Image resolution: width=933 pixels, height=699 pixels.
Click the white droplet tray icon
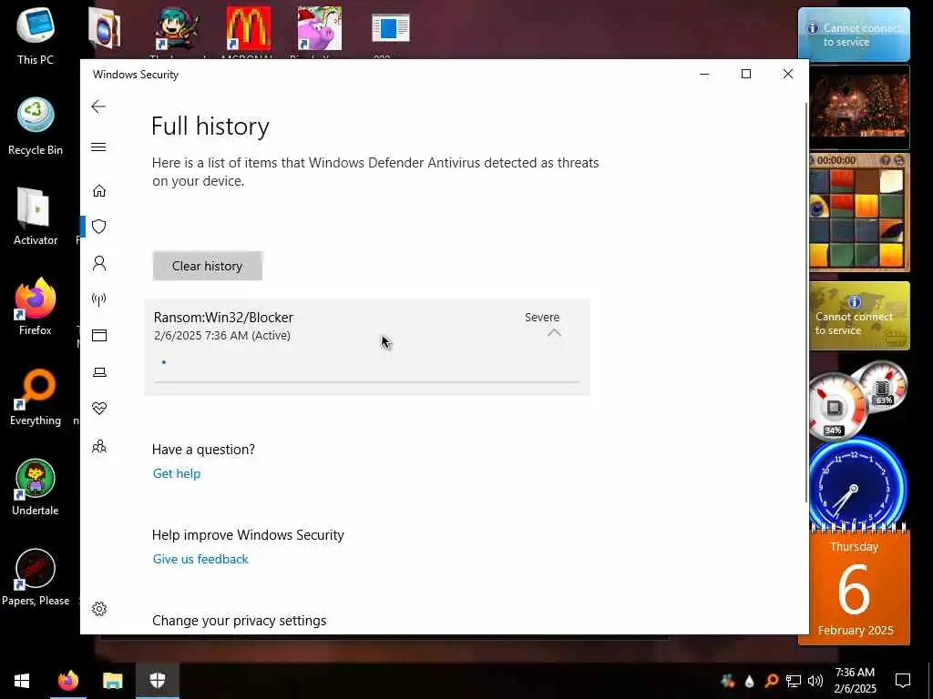(x=749, y=681)
